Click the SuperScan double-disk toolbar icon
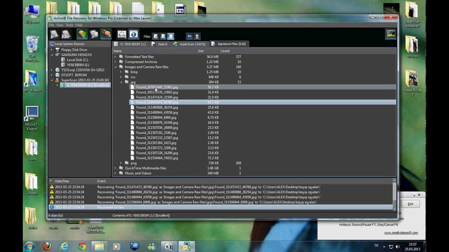449x252 pixels. click(x=66, y=34)
